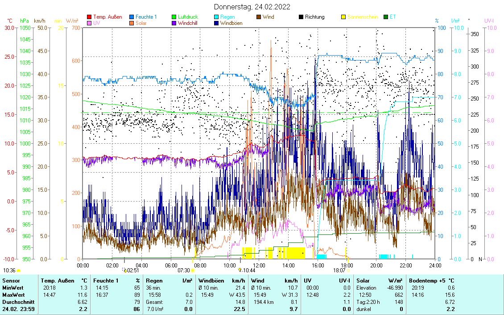Viewport: 504px width, 315px height.
Task: Click the purple Windchill legend marker
Action: pos(174,23)
